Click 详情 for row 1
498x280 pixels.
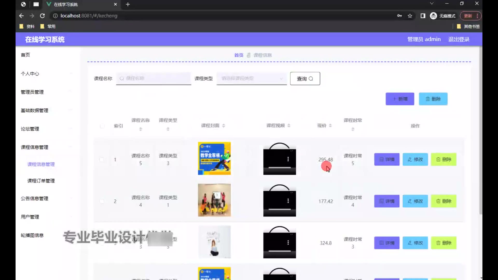[387, 159]
